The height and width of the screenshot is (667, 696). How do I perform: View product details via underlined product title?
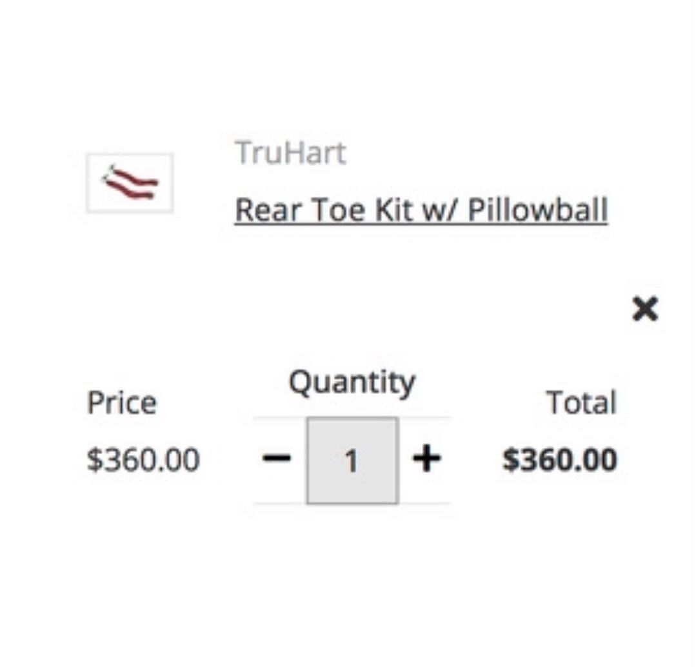pyautogui.click(x=421, y=210)
